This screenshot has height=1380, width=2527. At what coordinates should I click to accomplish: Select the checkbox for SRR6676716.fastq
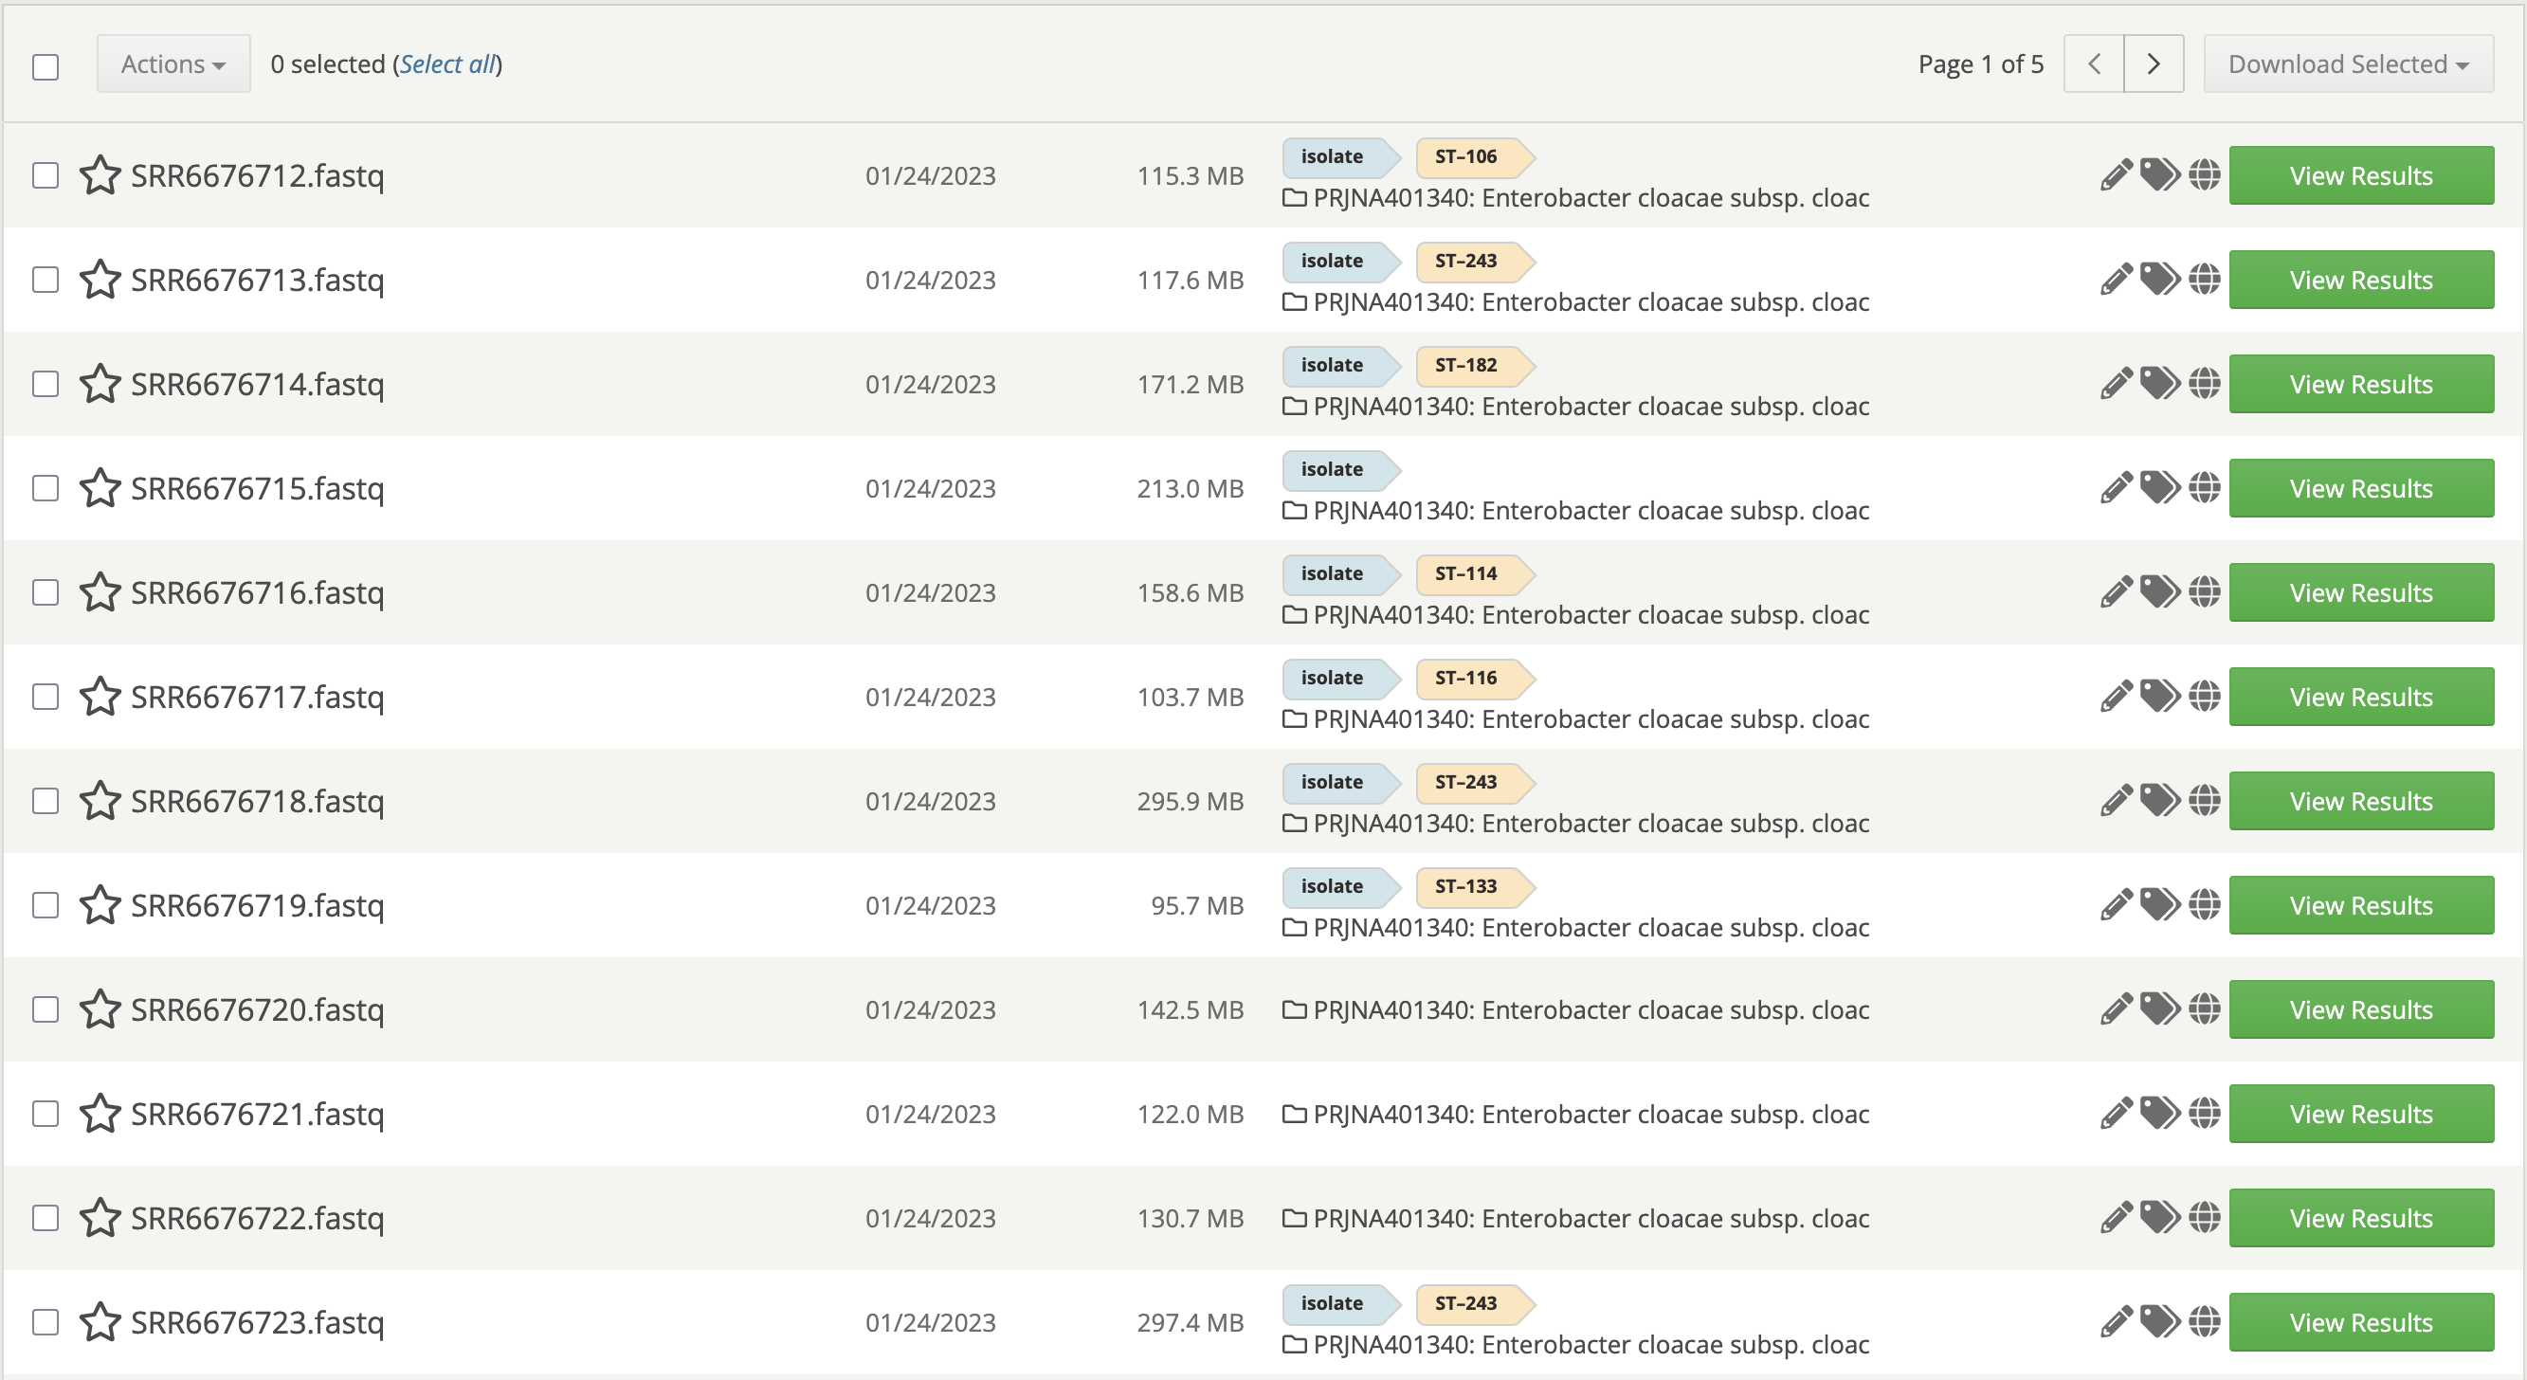[45, 592]
